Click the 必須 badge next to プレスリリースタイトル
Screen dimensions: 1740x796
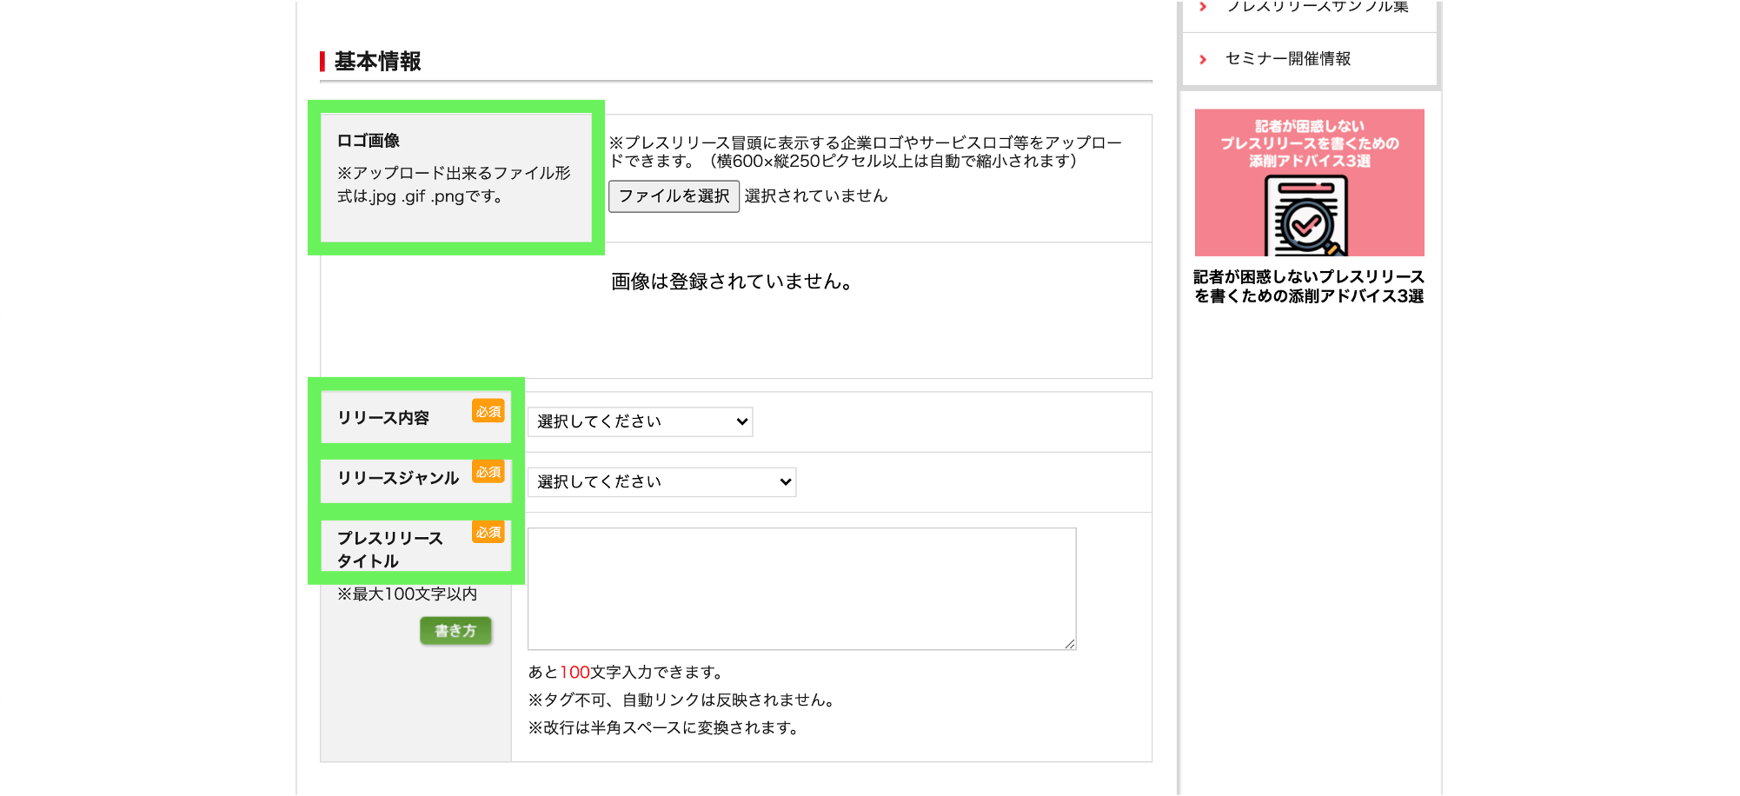488,532
